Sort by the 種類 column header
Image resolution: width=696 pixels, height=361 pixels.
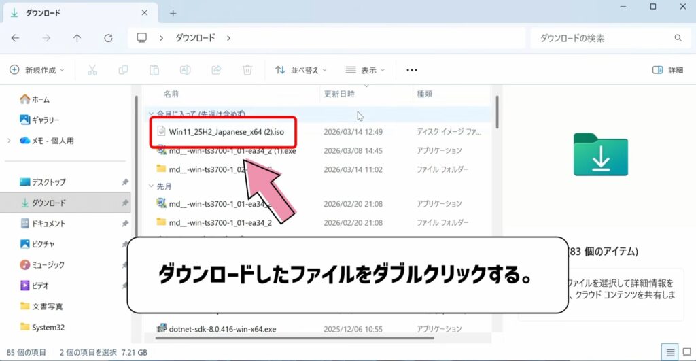[424, 94]
